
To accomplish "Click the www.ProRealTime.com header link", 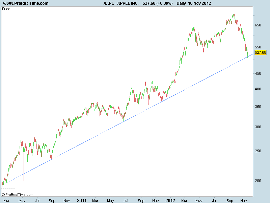I will pyautogui.click(x=26, y=3).
